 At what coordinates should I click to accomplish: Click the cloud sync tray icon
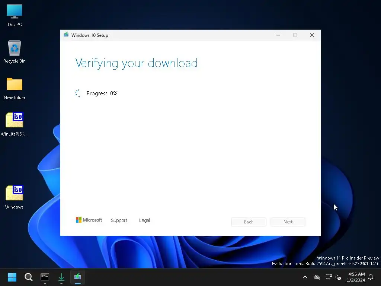(x=317, y=277)
